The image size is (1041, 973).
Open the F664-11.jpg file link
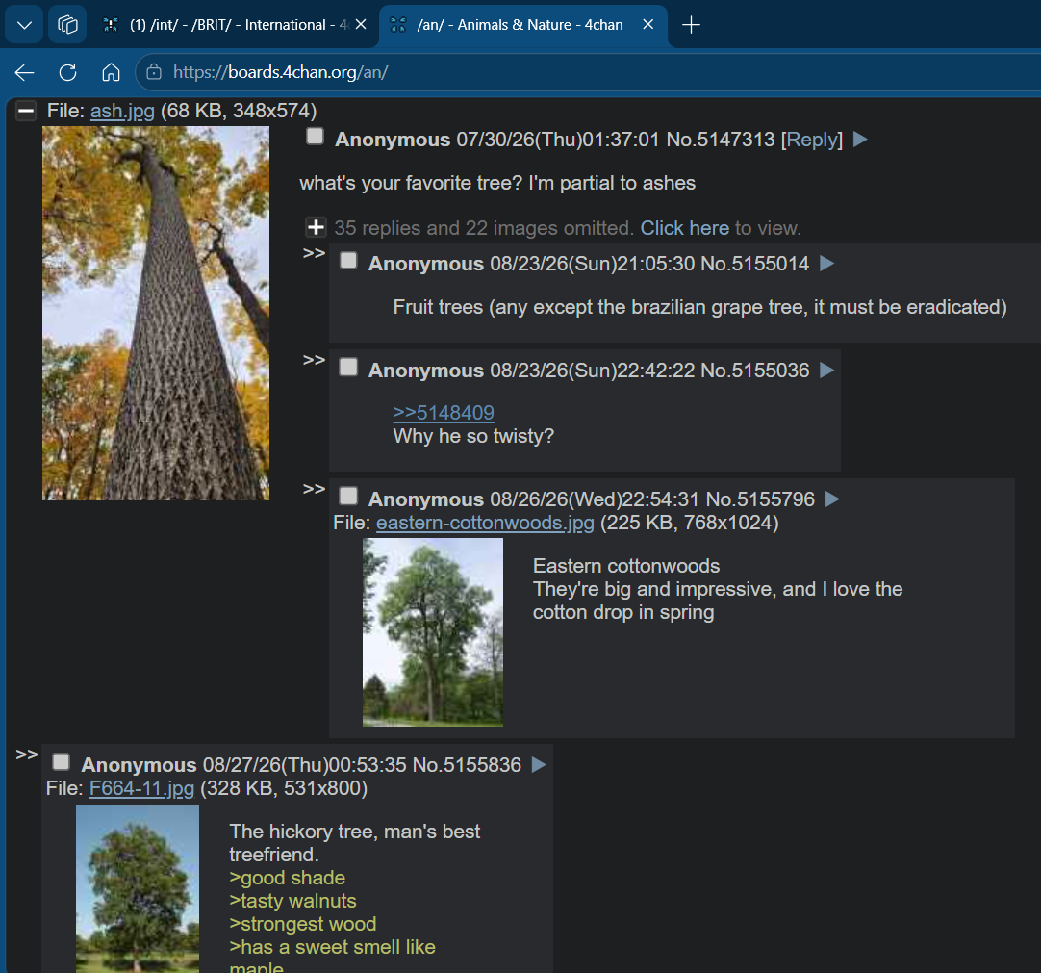(x=141, y=788)
